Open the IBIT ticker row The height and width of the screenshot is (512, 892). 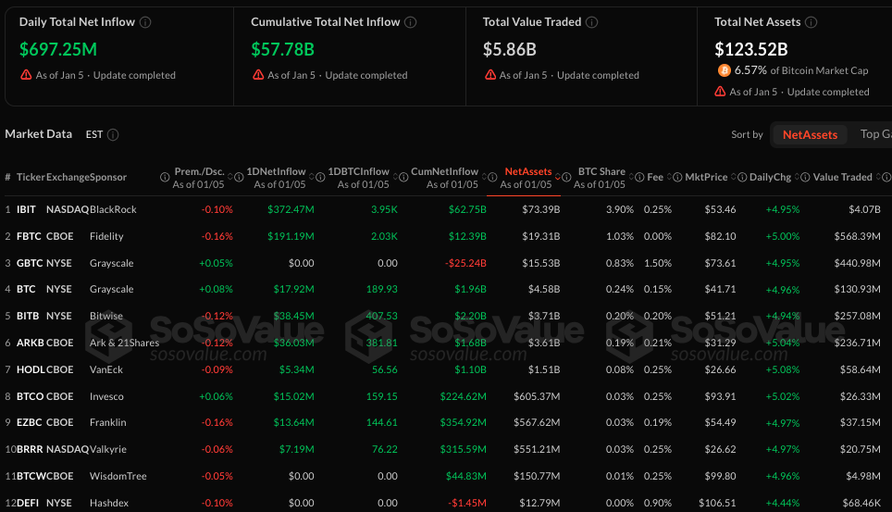(x=446, y=209)
